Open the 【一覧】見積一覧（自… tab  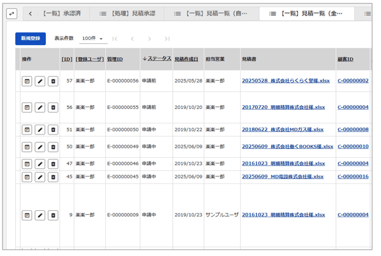211,14
